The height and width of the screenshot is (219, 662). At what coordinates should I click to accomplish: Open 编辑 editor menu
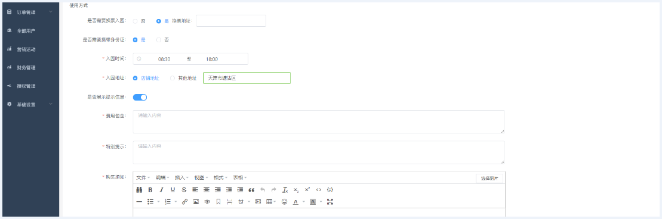pos(162,178)
